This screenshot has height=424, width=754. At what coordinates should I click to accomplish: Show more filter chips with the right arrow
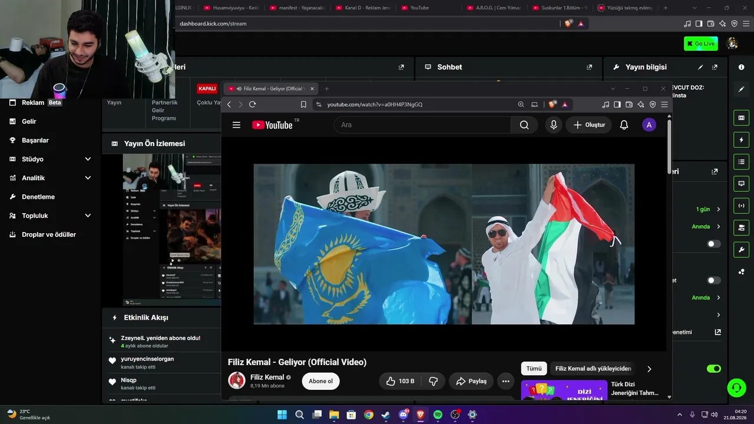tap(649, 369)
